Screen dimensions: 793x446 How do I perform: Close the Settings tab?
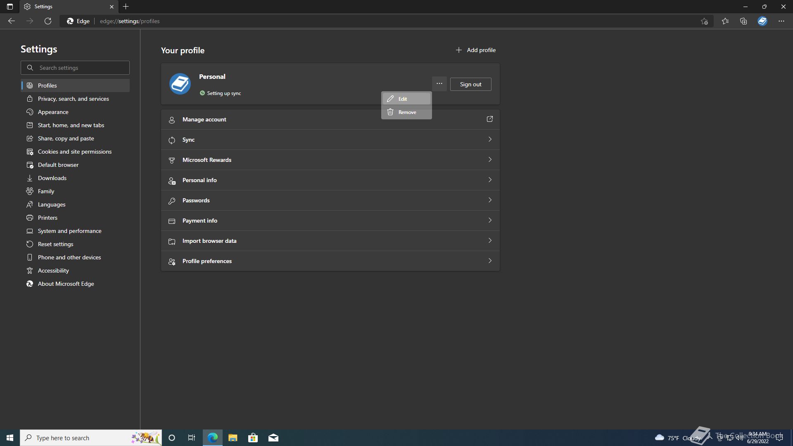tap(112, 7)
